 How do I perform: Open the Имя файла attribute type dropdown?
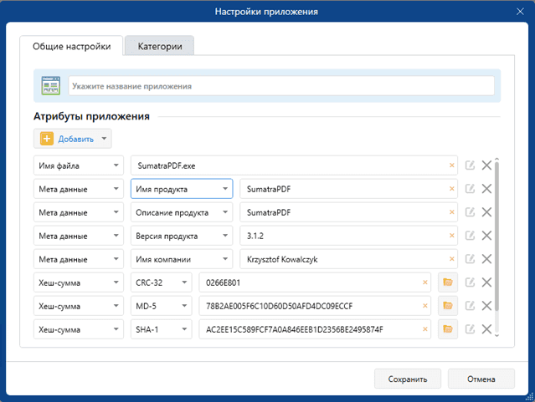point(79,165)
